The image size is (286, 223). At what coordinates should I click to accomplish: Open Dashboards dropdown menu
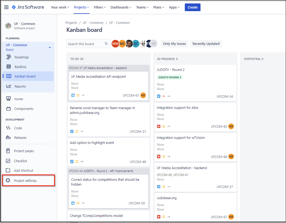121,7
